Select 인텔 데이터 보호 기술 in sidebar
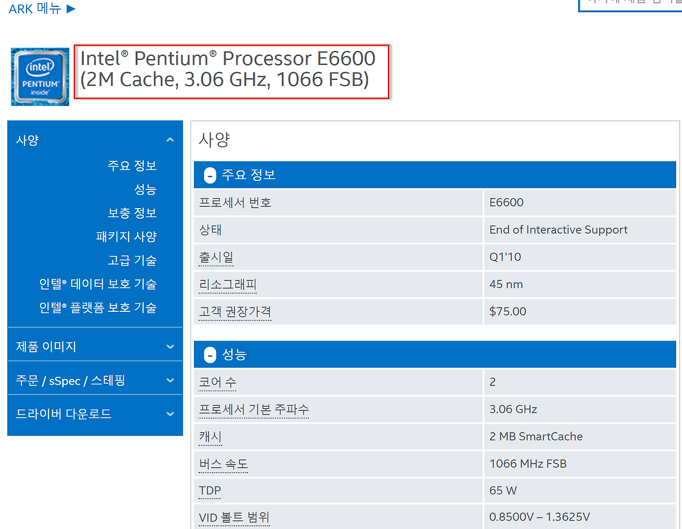Image resolution: width=682 pixels, height=529 pixels. [x=98, y=284]
